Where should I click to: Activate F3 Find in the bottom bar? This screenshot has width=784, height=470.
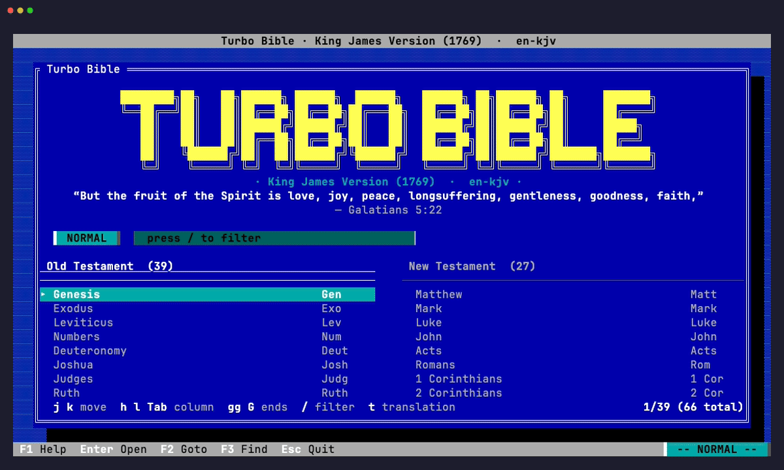pyautogui.click(x=244, y=449)
